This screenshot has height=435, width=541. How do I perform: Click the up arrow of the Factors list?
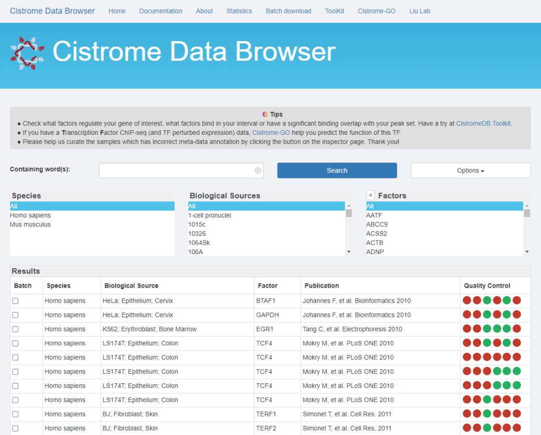tap(527, 206)
